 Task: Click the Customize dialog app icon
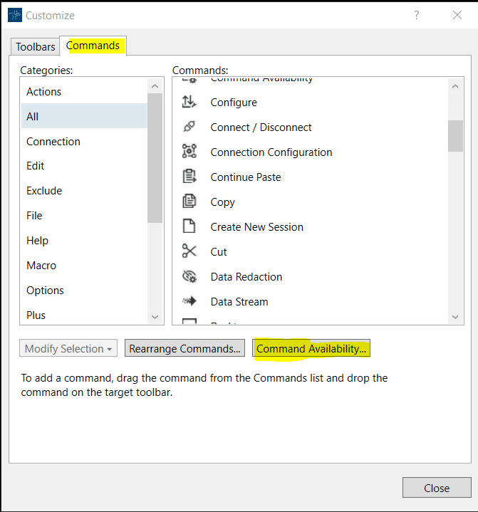[15, 16]
